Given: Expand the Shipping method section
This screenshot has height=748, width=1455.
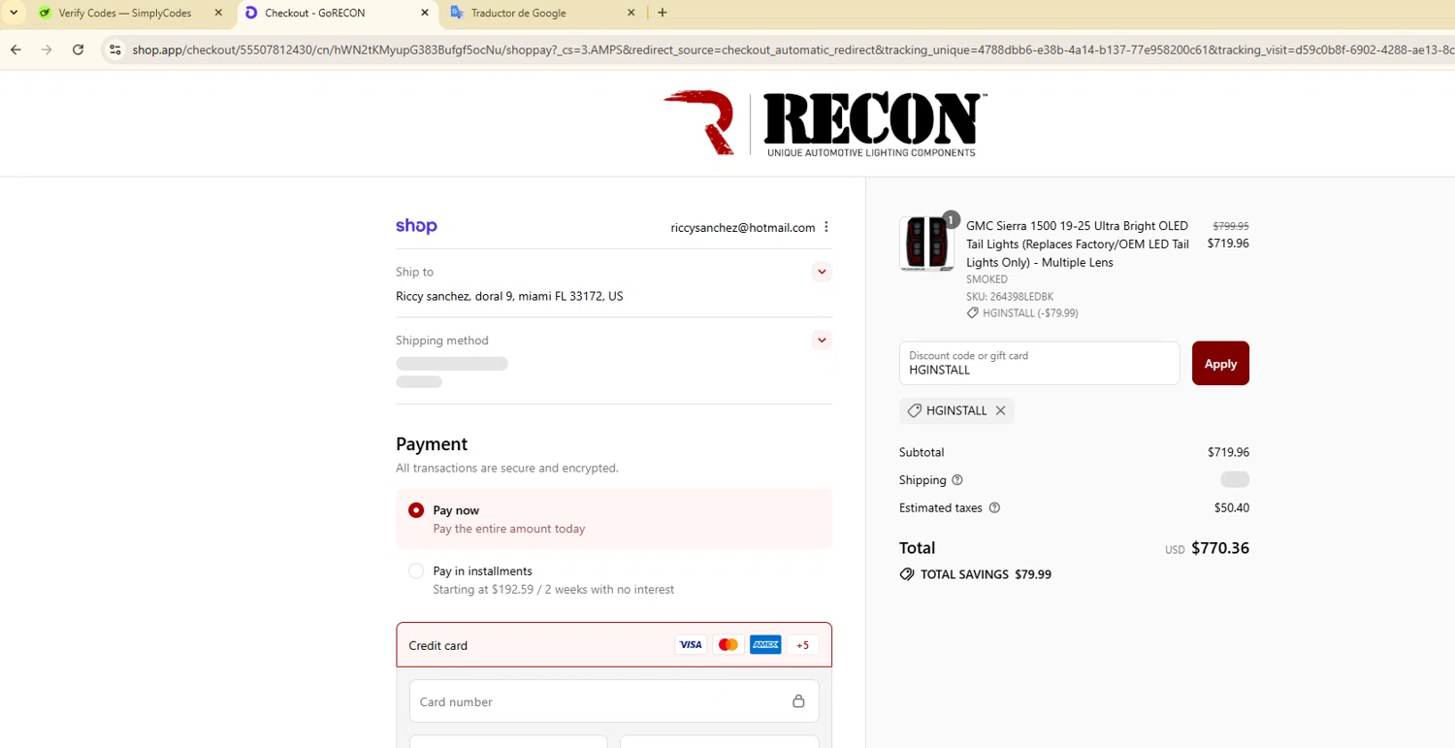Looking at the screenshot, I should pos(822,341).
